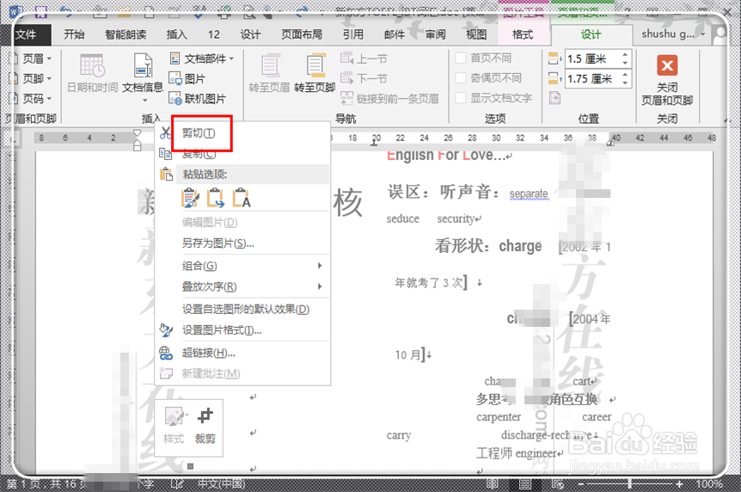Switch to the Review (审阅) tab
This screenshot has width=741, height=492.
[x=435, y=34]
